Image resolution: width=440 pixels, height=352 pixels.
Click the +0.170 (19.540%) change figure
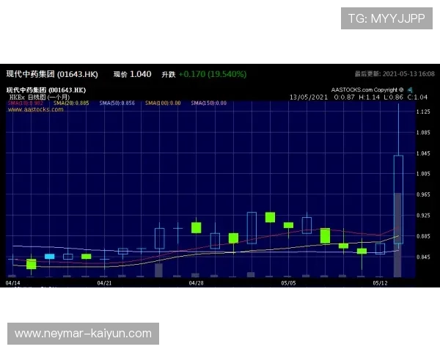pos(212,74)
